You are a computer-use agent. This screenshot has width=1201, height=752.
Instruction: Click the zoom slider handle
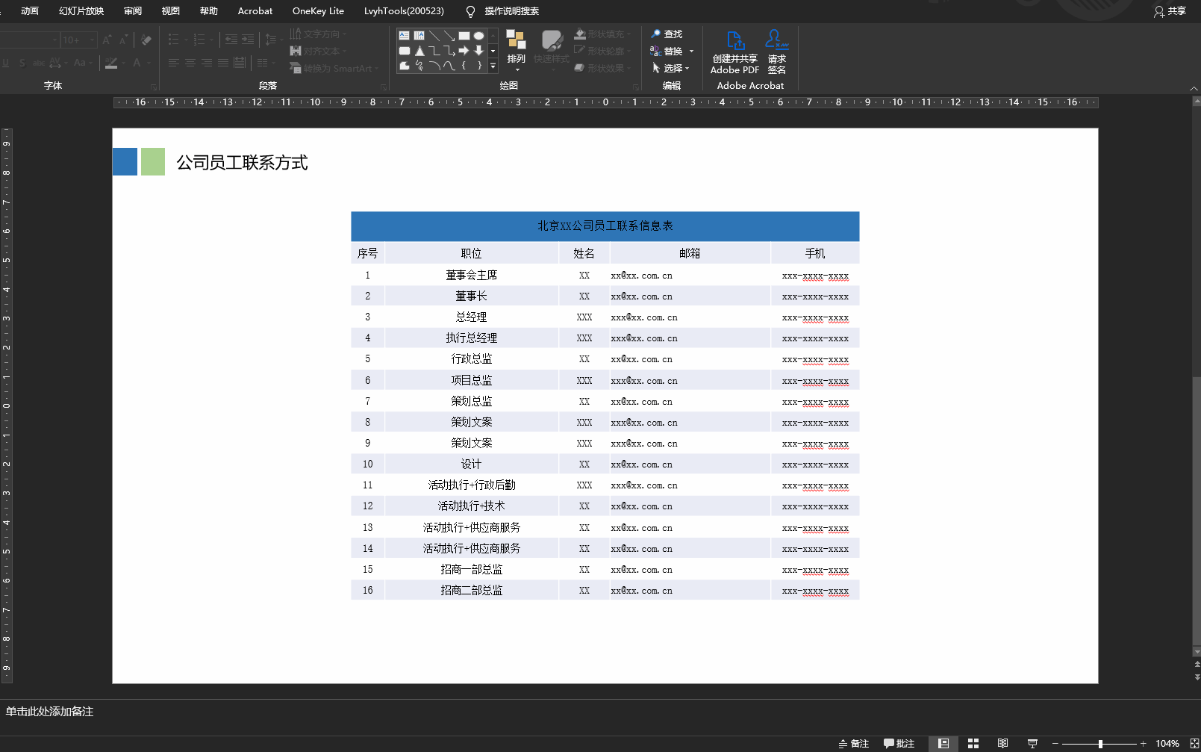point(1100,744)
